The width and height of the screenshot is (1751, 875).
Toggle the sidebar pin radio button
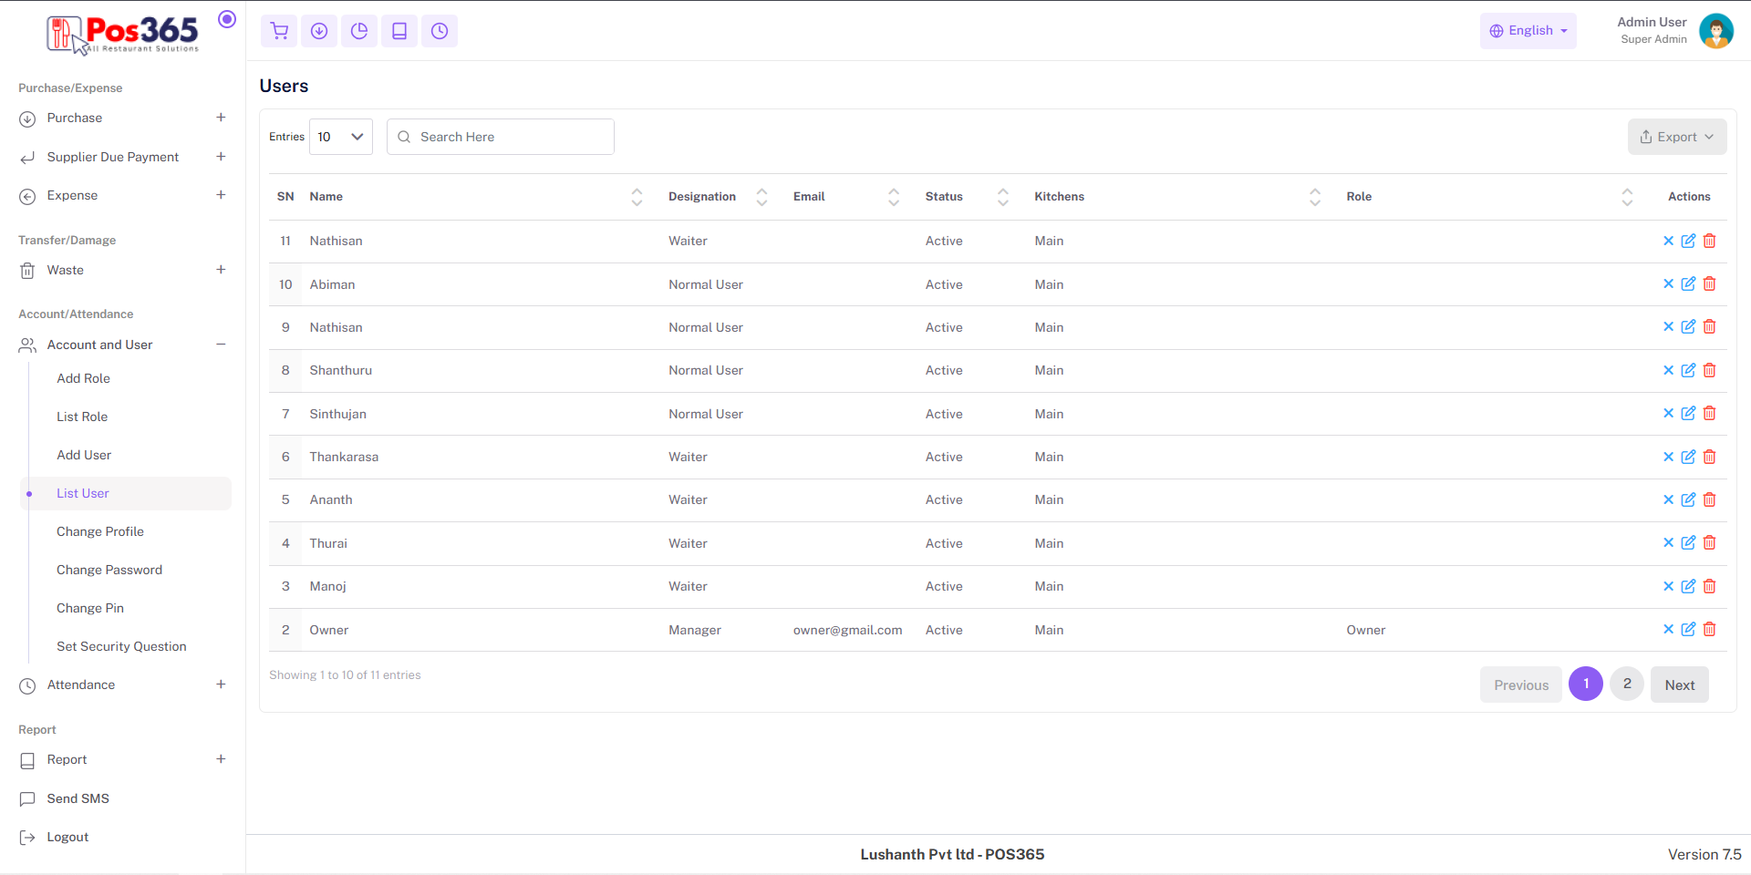[227, 19]
